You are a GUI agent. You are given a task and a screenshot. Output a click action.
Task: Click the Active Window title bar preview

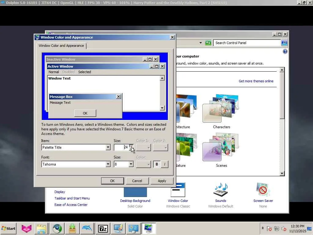click(x=98, y=66)
